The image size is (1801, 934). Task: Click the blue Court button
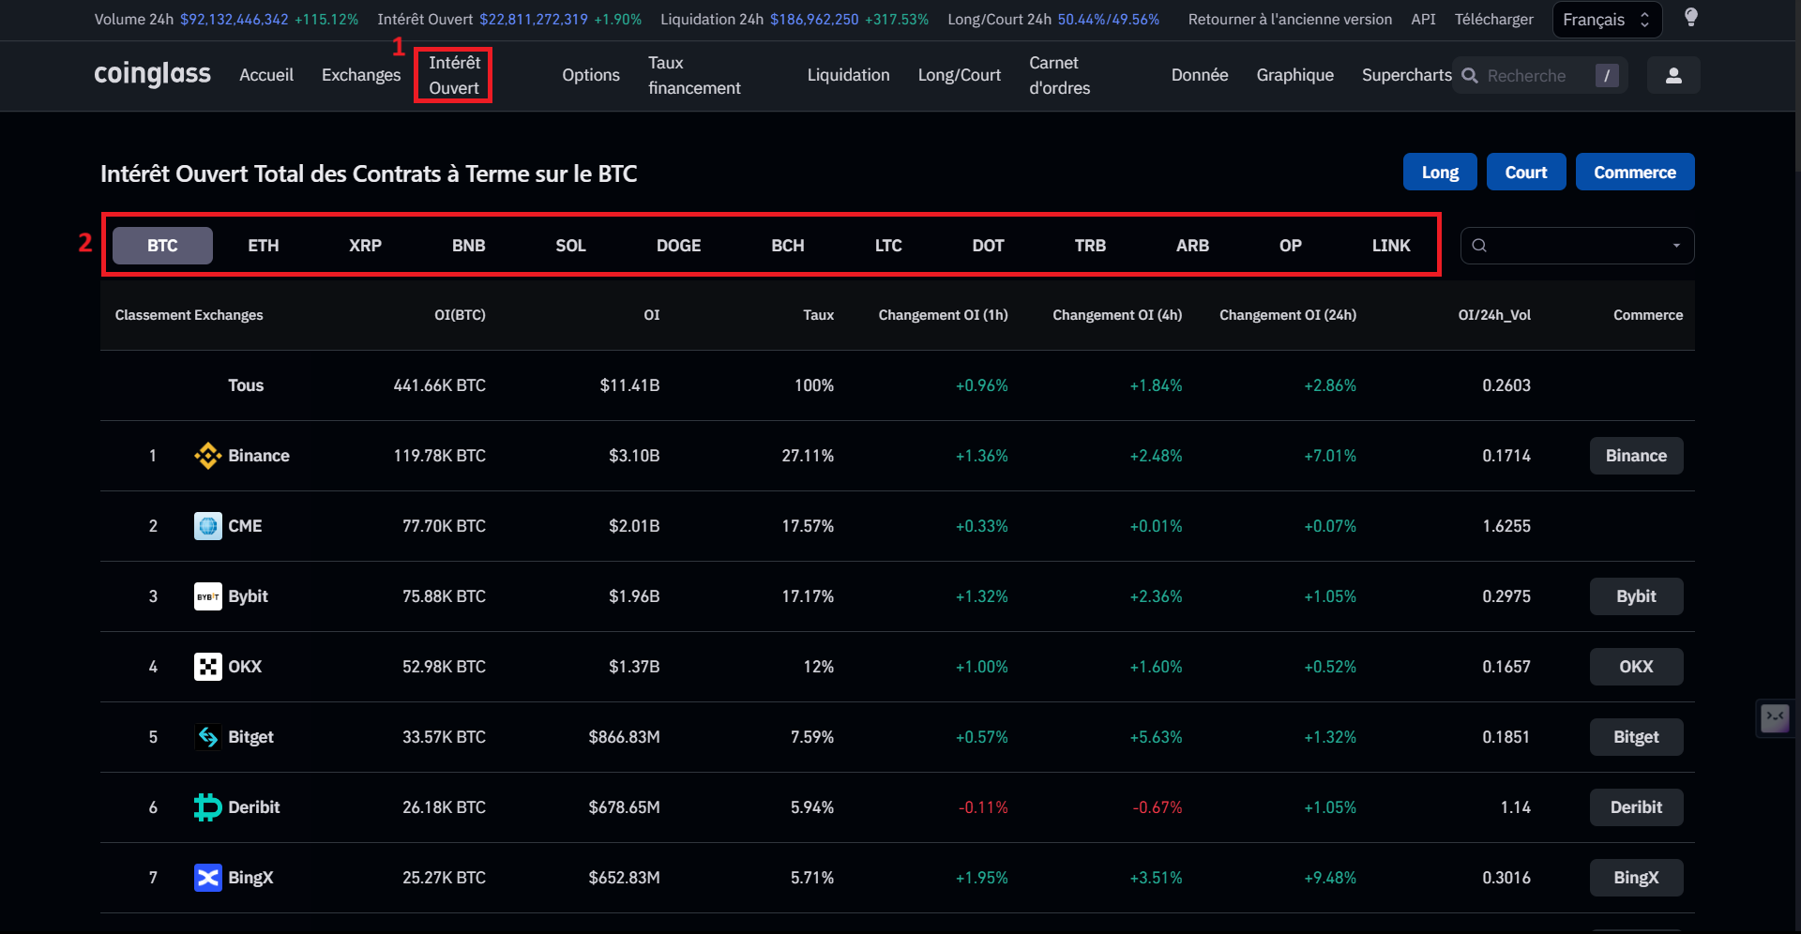click(1526, 172)
